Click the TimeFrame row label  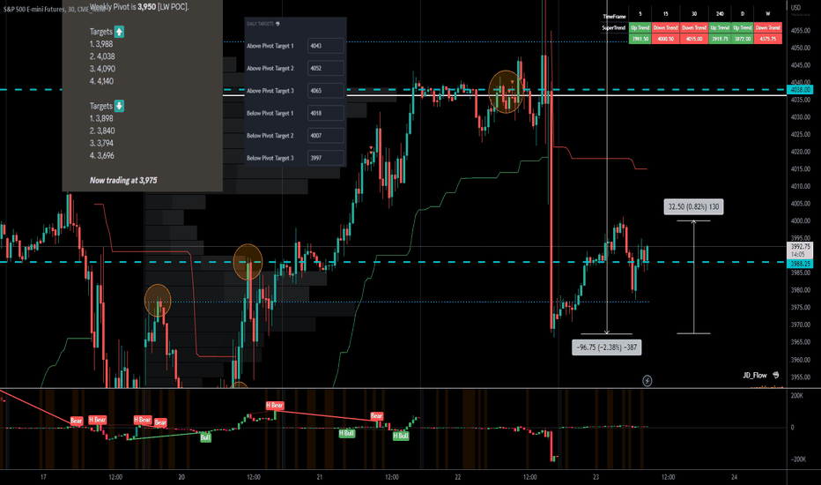(x=614, y=17)
